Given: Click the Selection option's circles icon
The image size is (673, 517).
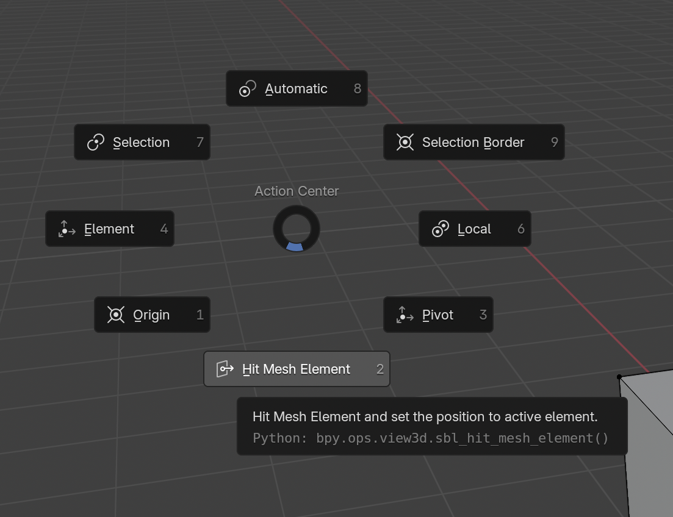Looking at the screenshot, I should 96,142.
